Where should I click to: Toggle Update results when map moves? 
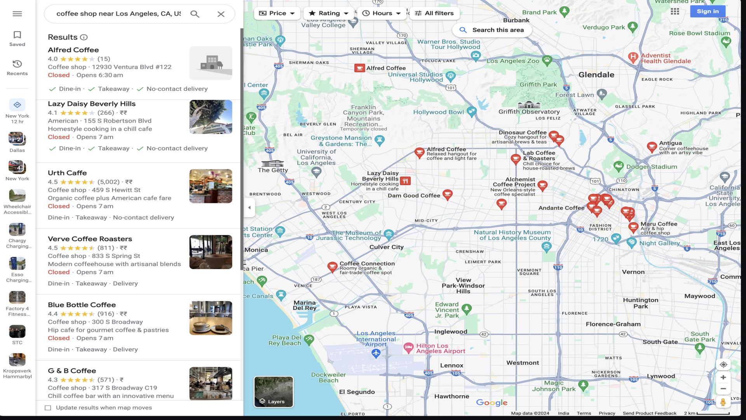tap(48, 408)
